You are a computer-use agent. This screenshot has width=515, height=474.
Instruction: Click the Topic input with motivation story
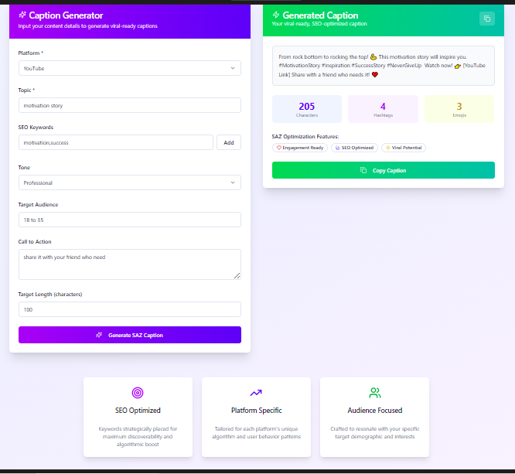[x=130, y=105]
